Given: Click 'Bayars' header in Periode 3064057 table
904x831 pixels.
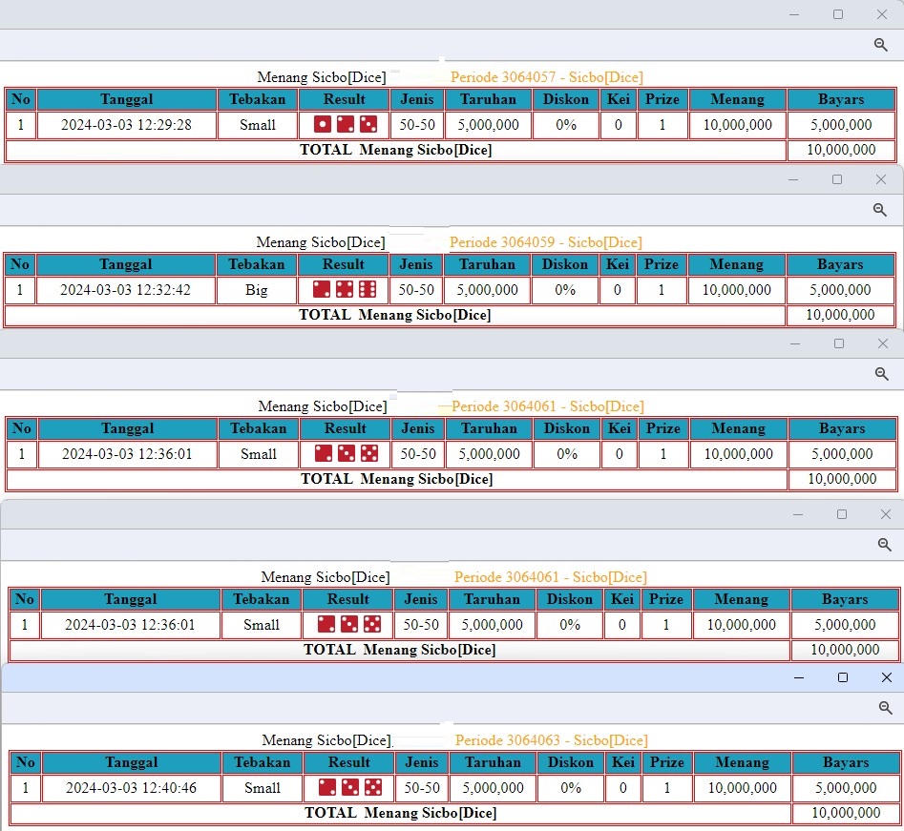Looking at the screenshot, I should (x=841, y=99).
